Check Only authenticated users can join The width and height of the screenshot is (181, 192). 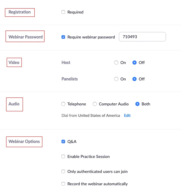63,171
